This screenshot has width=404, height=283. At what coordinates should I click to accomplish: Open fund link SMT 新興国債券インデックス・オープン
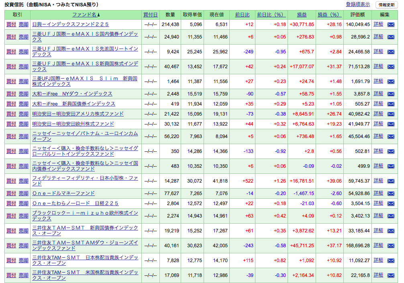click(85, 231)
